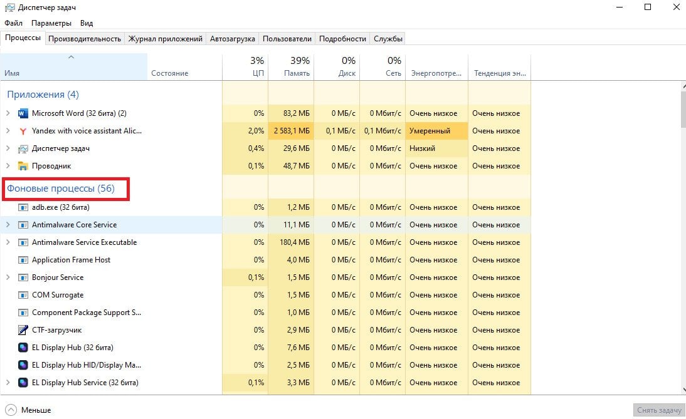Click the Yandex browser icon in the list
The width and height of the screenshot is (686, 419).
[23, 131]
